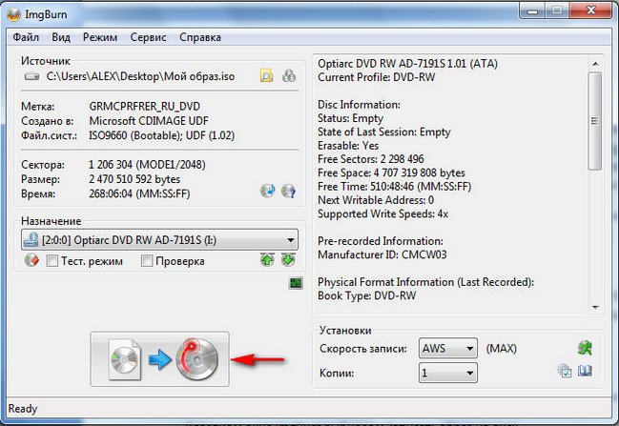Viewport: 619px width, 426px height.
Task: Click the Free Sectors: 2 298 496 line
Action: click(371, 159)
